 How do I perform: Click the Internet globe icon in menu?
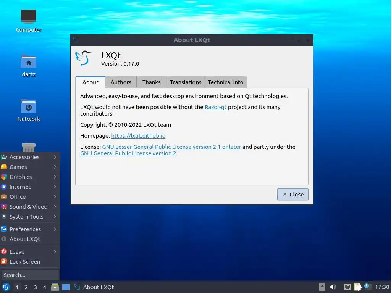click(4, 187)
